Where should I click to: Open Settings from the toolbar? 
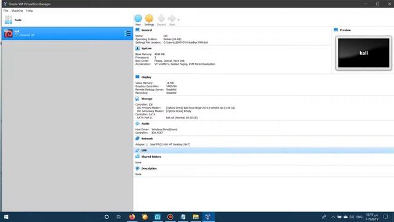149,20
